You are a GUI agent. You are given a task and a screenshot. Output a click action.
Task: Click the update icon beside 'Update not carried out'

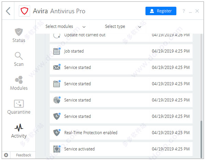(57, 35)
